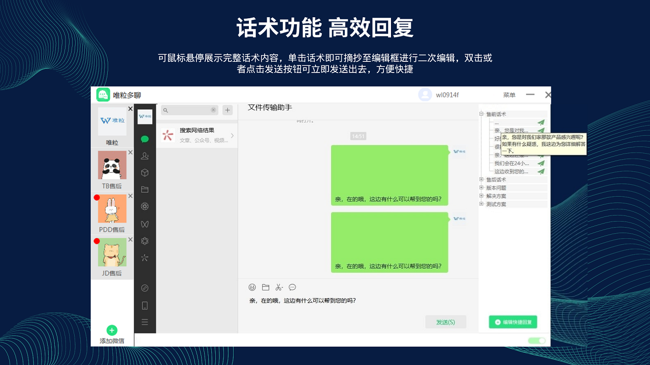Open the emoji picker in the chat toolbar
Screen dimensions: 650x365
click(252, 287)
